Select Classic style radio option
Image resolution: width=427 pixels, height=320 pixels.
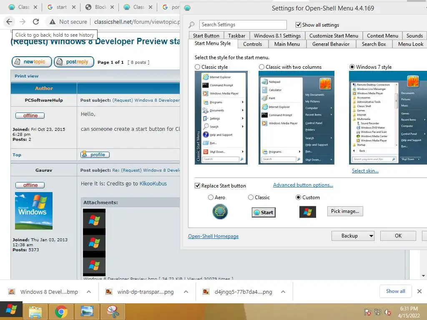197,67
